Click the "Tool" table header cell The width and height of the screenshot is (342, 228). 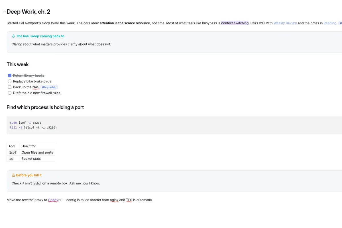point(13,146)
